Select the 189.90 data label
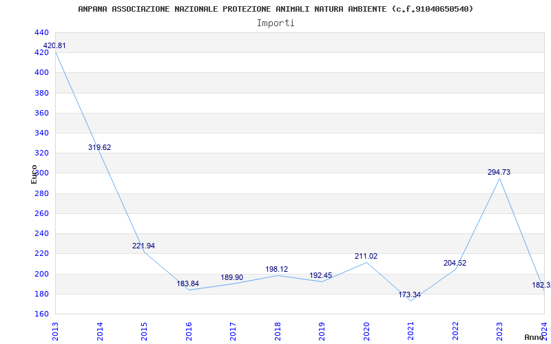This screenshot has width=551, height=344. coord(232,278)
